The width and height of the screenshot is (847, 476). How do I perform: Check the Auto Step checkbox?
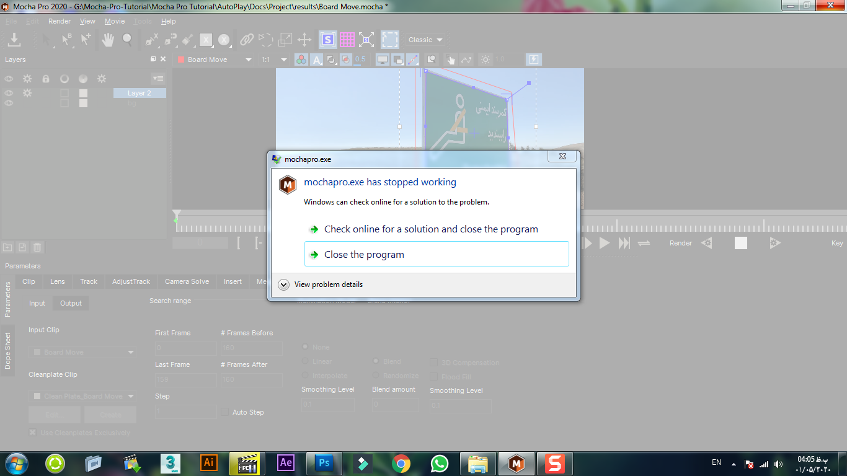(x=224, y=412)
